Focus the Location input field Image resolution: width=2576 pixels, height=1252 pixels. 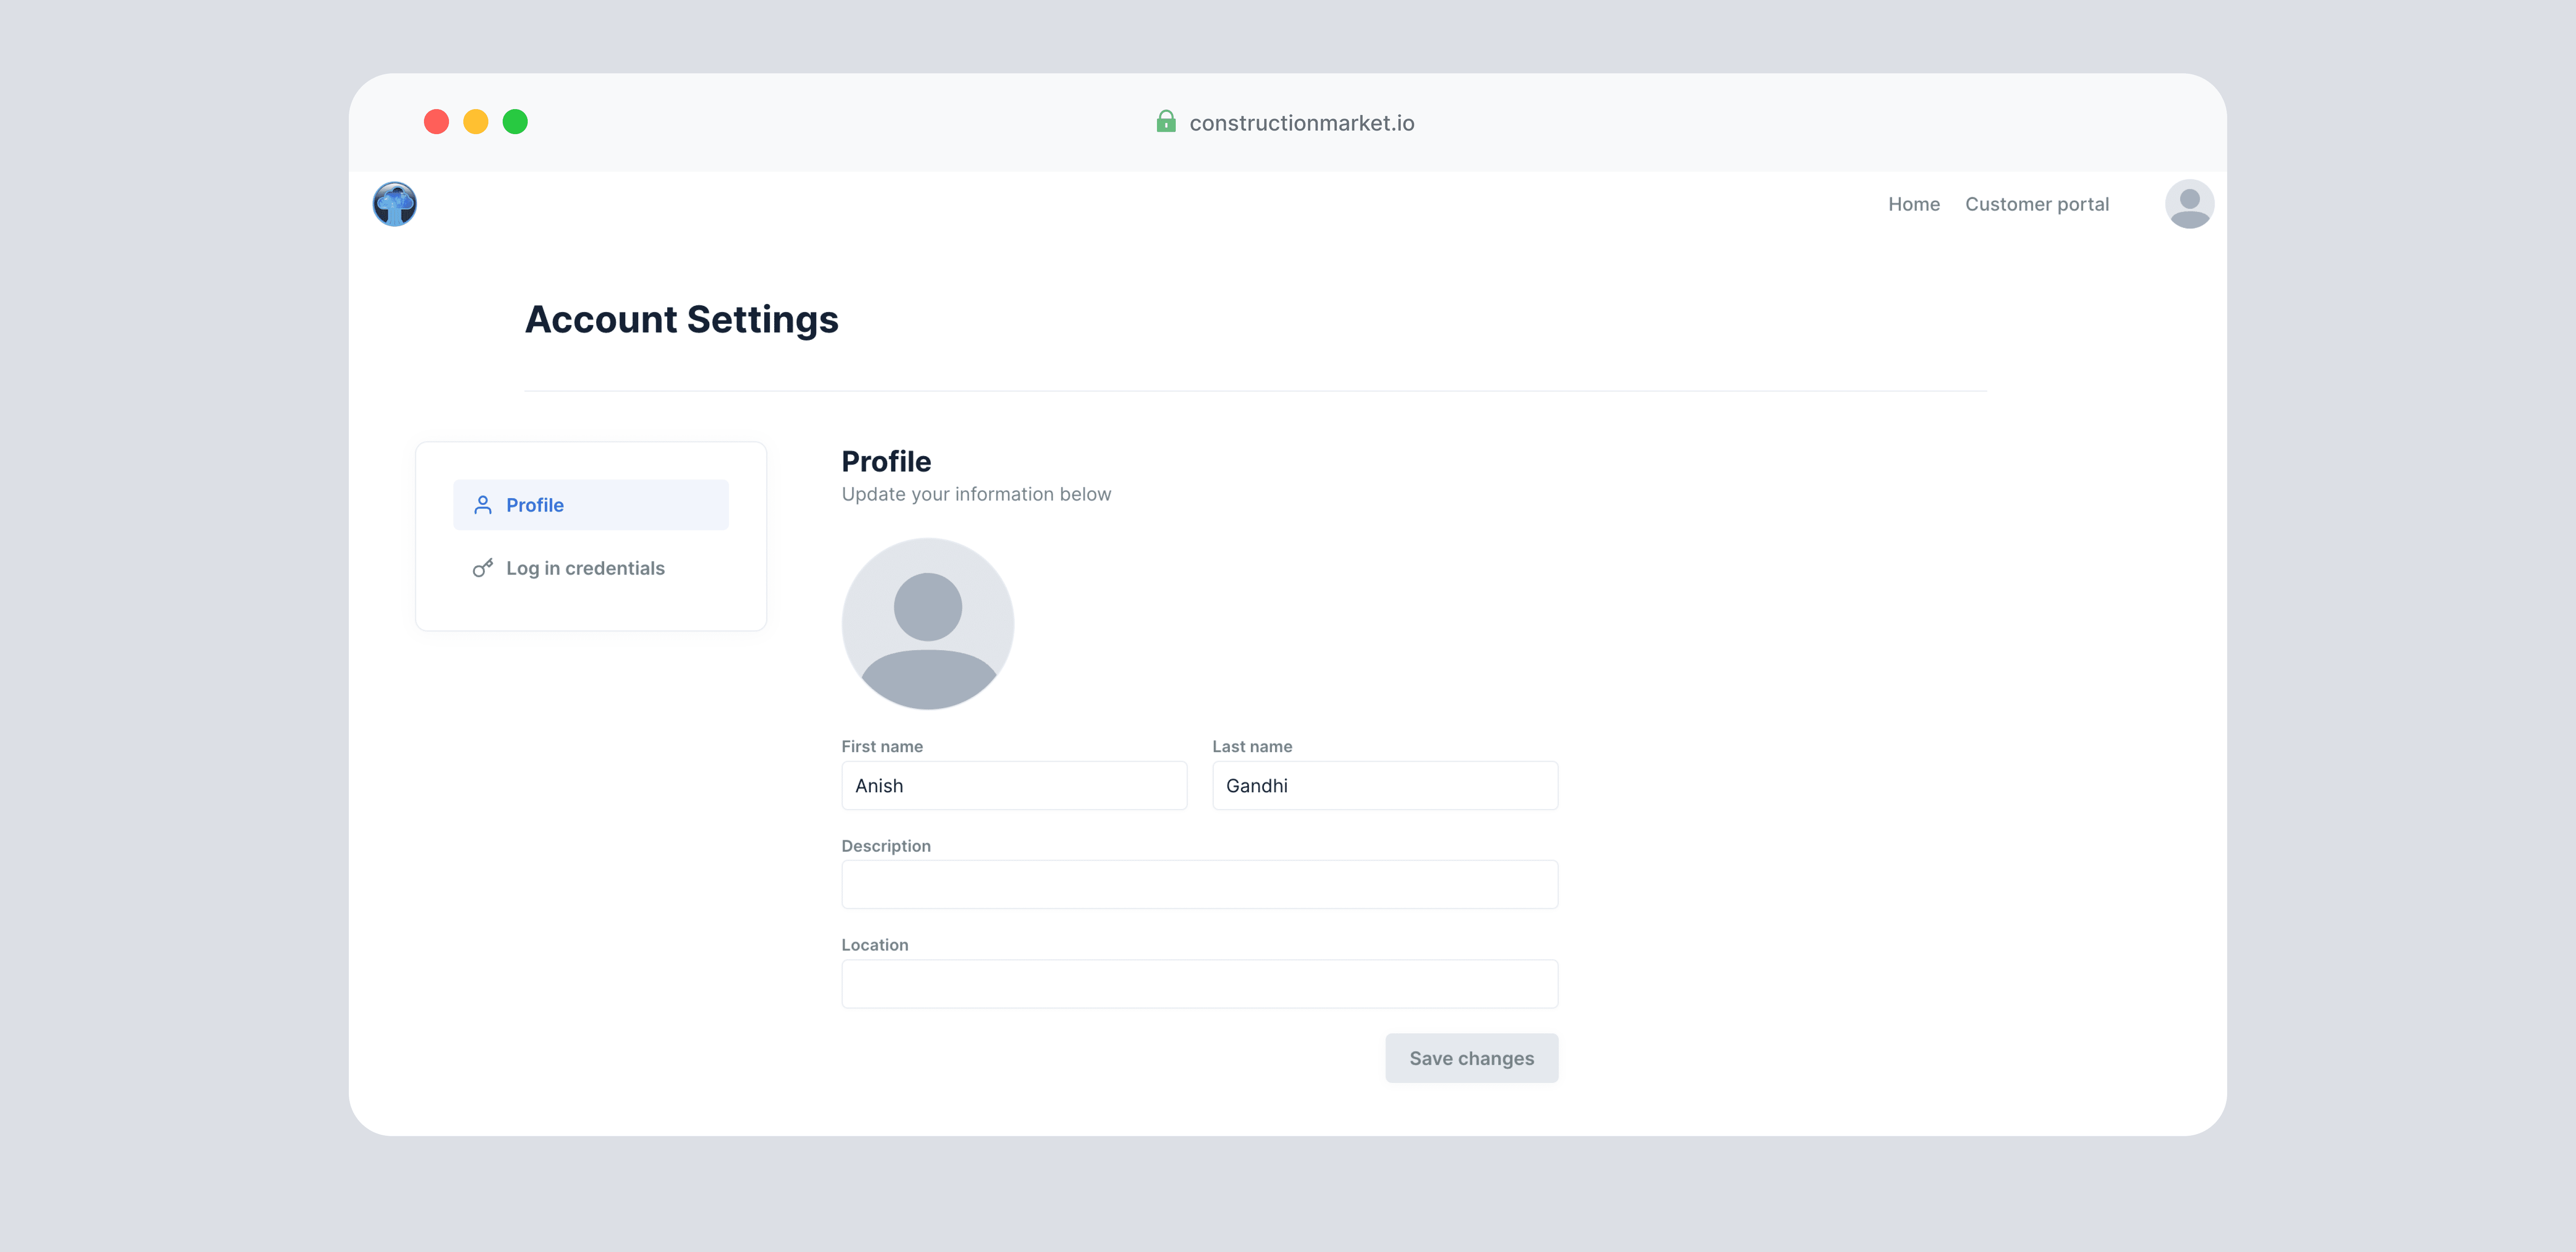tap(1200, 984)
